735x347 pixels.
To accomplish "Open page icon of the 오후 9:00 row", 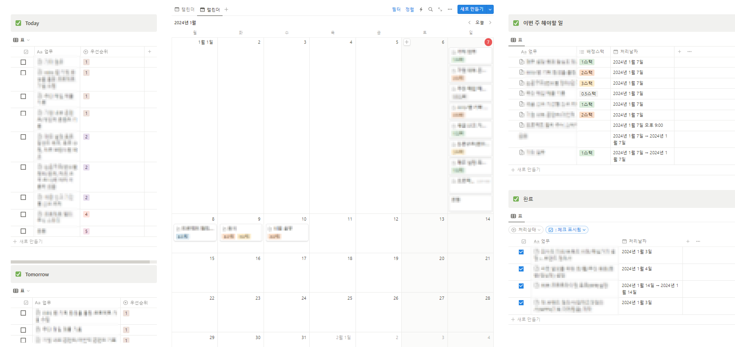I will (x=522, y=125).
